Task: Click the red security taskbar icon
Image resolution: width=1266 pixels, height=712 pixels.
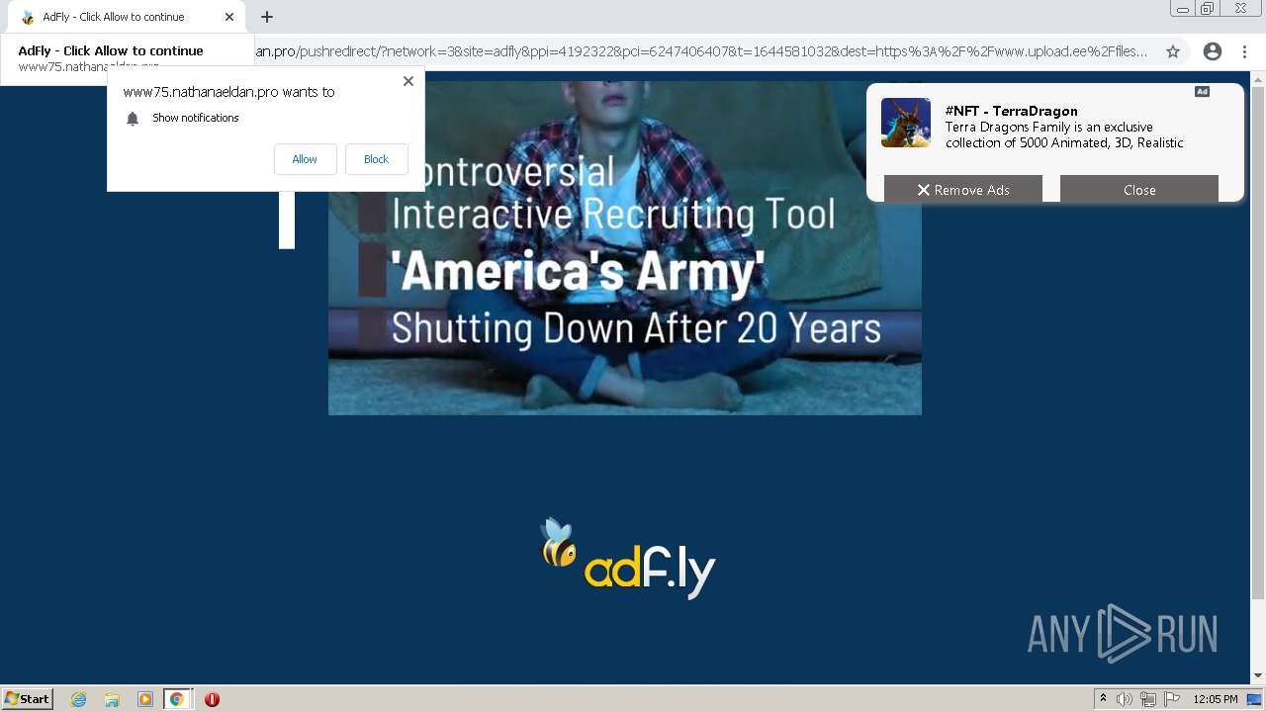Action: click(x=212, y=699)
